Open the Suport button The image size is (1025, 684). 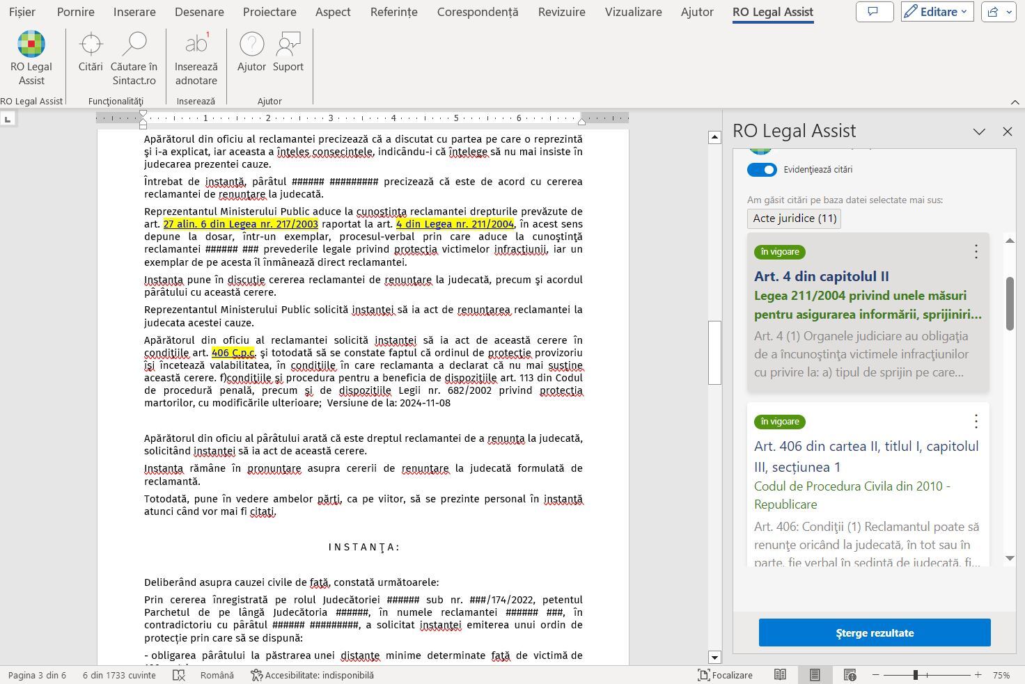tap(288, 52)
